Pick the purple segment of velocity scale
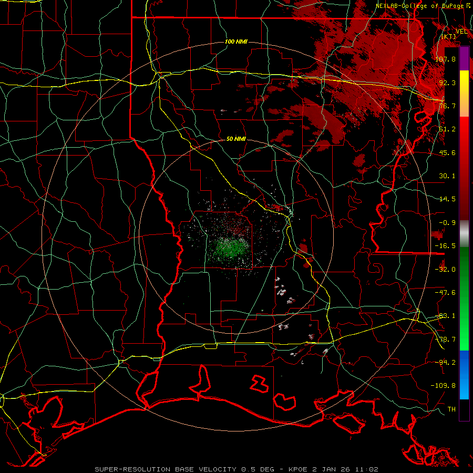The height and width of the screenshot is (473, 473). click(x=464, y=59)
